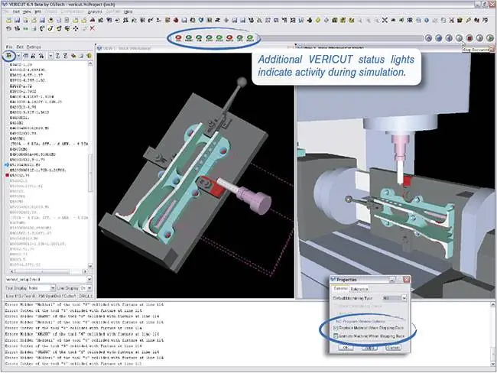The width and height of the screenshot is (497, 373).
Task: Click the last icon of the main toolbar
Action: pyautogui.click(x=485, y=21)
